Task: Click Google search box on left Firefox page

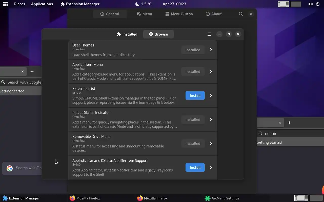Action: (x=22, y=168)
